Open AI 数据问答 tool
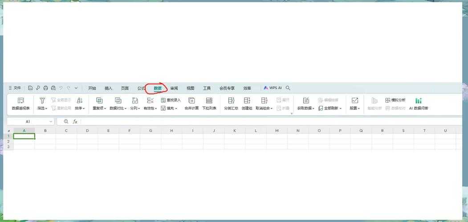Image resolution: width=468 pixels, height=222 pixels. pyautogui.click(x=419, y=104)
